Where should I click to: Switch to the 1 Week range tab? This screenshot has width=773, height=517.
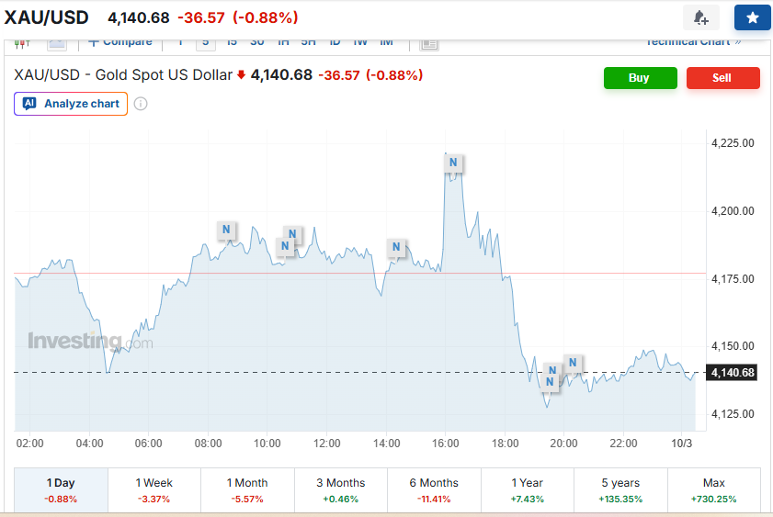click(x=154, y=490)
